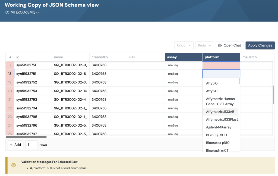
Task: Click the rows count input field
Action: coord(31,145)
